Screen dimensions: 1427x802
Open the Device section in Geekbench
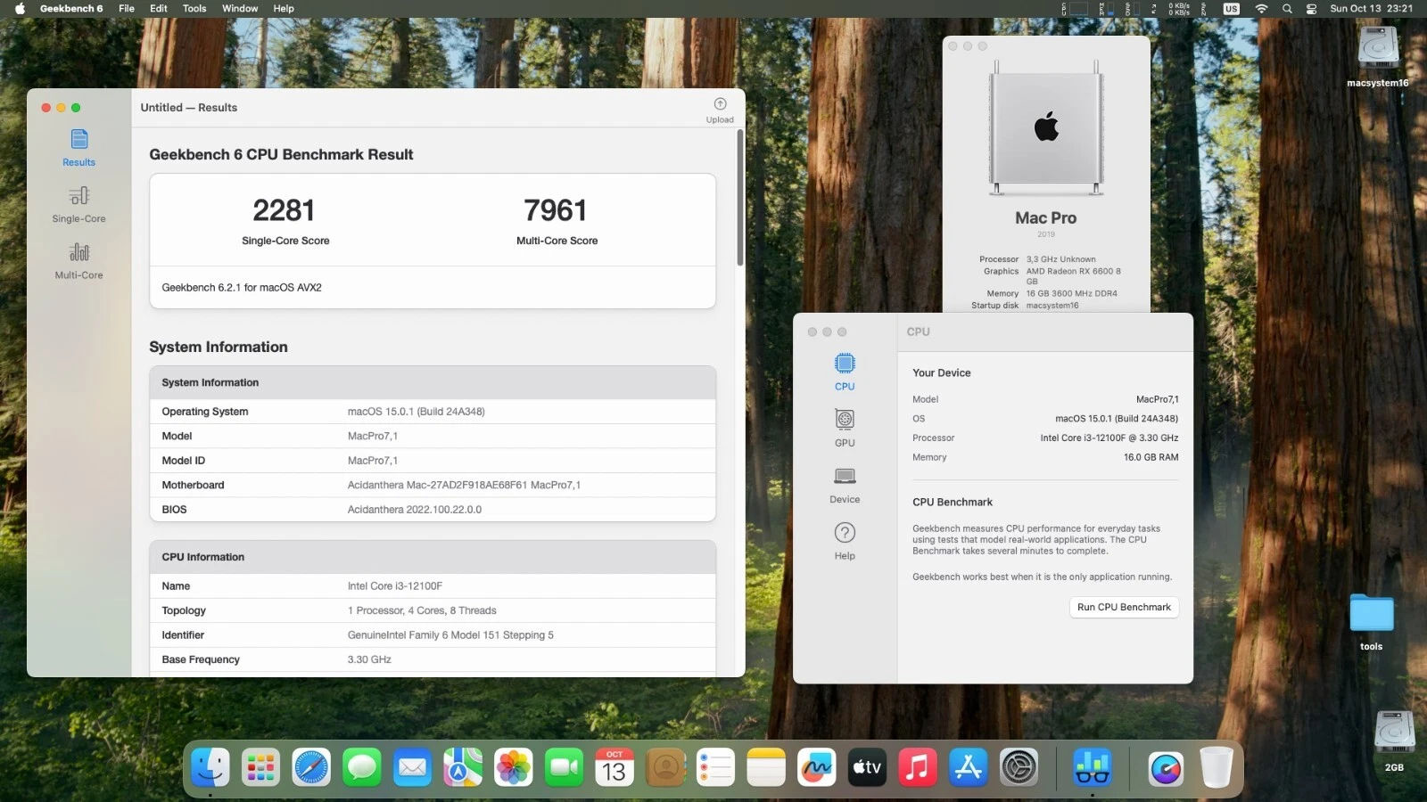click(845, 485)
